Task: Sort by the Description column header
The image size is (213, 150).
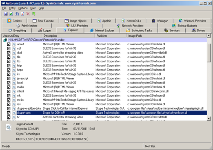Action: click(68, 36)
